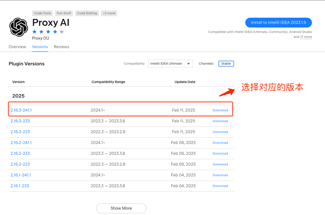Click the Code Tools tag

(42, 13)
